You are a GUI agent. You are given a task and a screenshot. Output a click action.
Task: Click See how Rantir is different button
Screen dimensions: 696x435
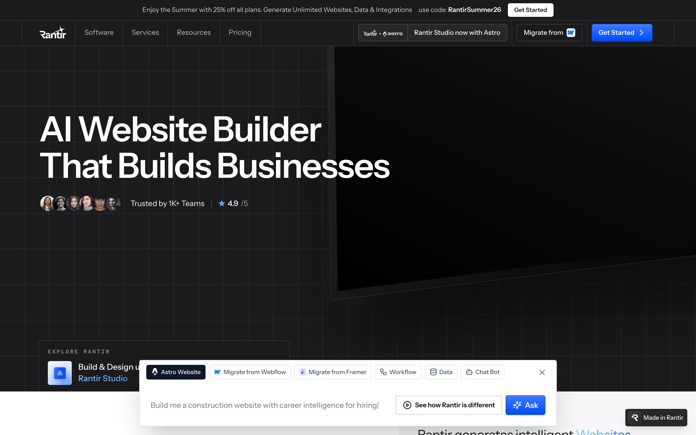(449, 405)
